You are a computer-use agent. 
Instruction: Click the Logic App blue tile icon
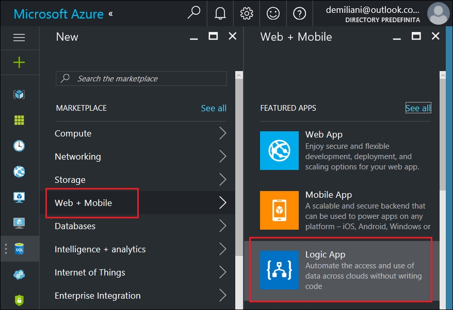point(279,270)
